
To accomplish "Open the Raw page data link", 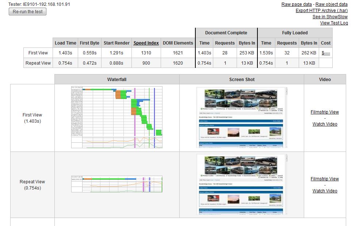I will tap(296, 4).
